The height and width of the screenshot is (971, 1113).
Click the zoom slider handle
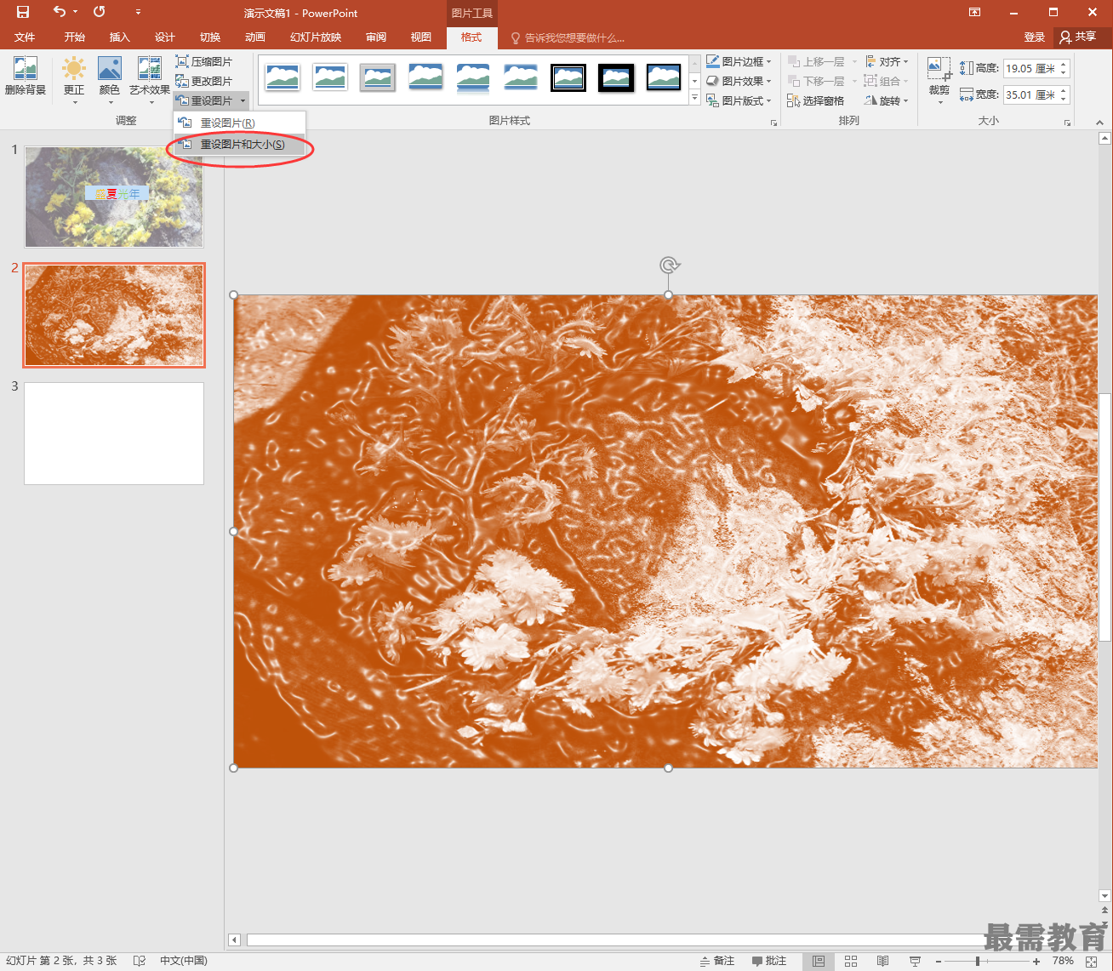pos(978,961)
